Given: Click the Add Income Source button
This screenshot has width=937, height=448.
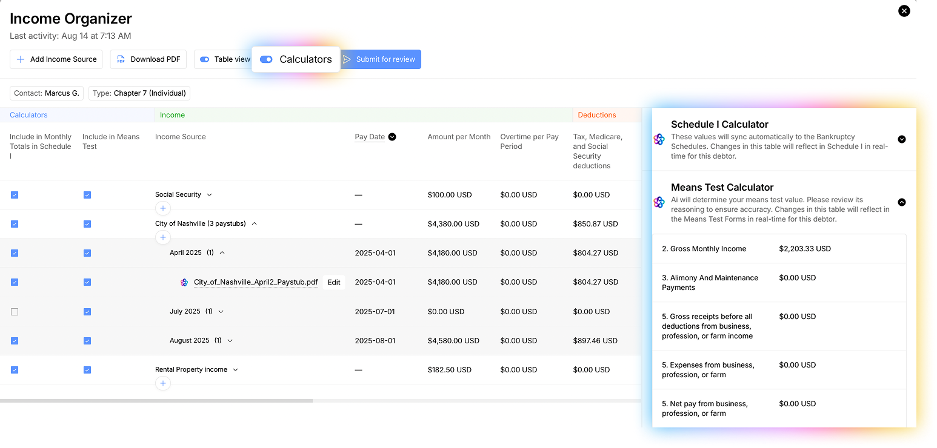Looking at the screenshot, I should 56,59.
